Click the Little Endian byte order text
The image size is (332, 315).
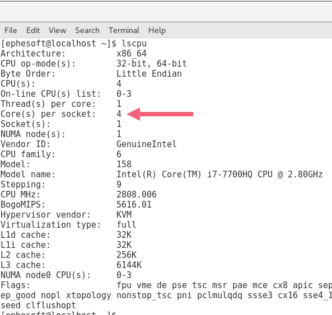click(x=149, y=74)
